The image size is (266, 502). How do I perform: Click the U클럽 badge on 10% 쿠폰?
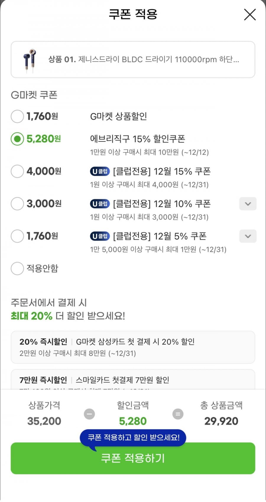point(100,204)
